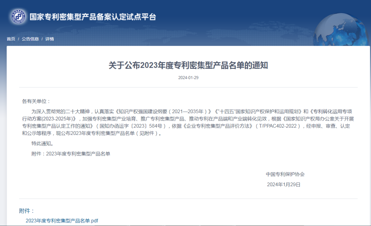Viewport: 371px width, 226px height.
Task: Download the 2023年度专利密集型产品名单.pdf attachment
Action: pos(62,221)
